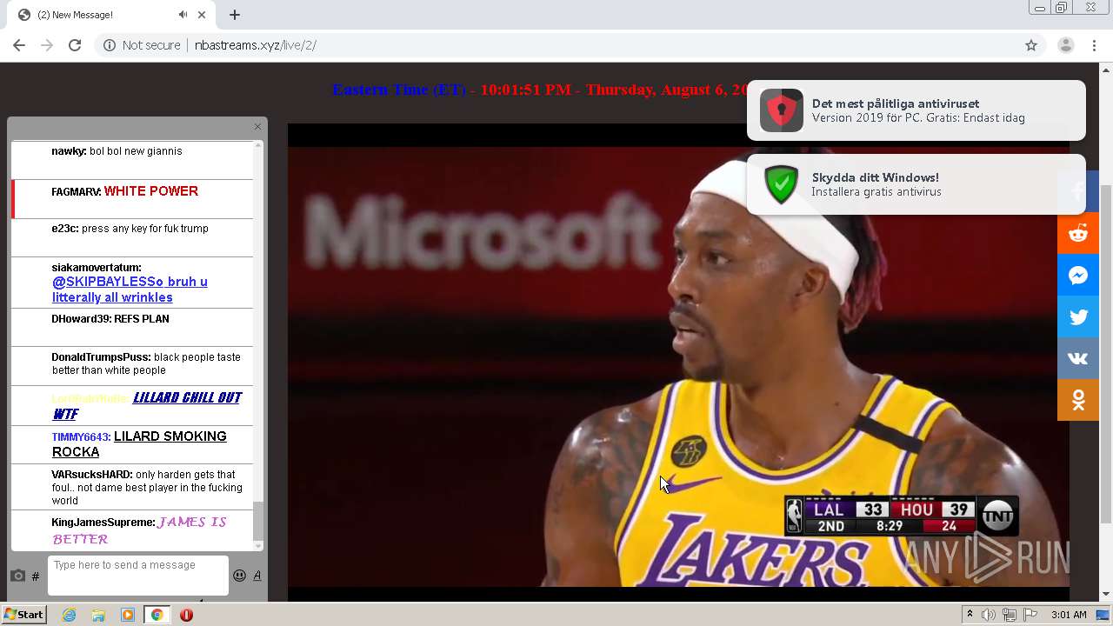Screen dimensions: 1113x626
Task: Share the stream on Odnoklassniki
Action: [x=1078, y=400]
